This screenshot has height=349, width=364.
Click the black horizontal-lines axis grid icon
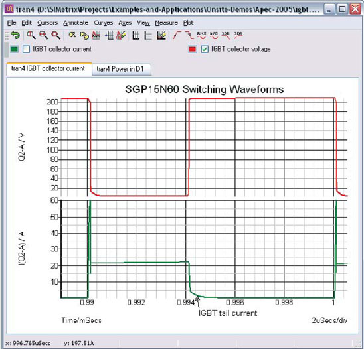[148, 35]
